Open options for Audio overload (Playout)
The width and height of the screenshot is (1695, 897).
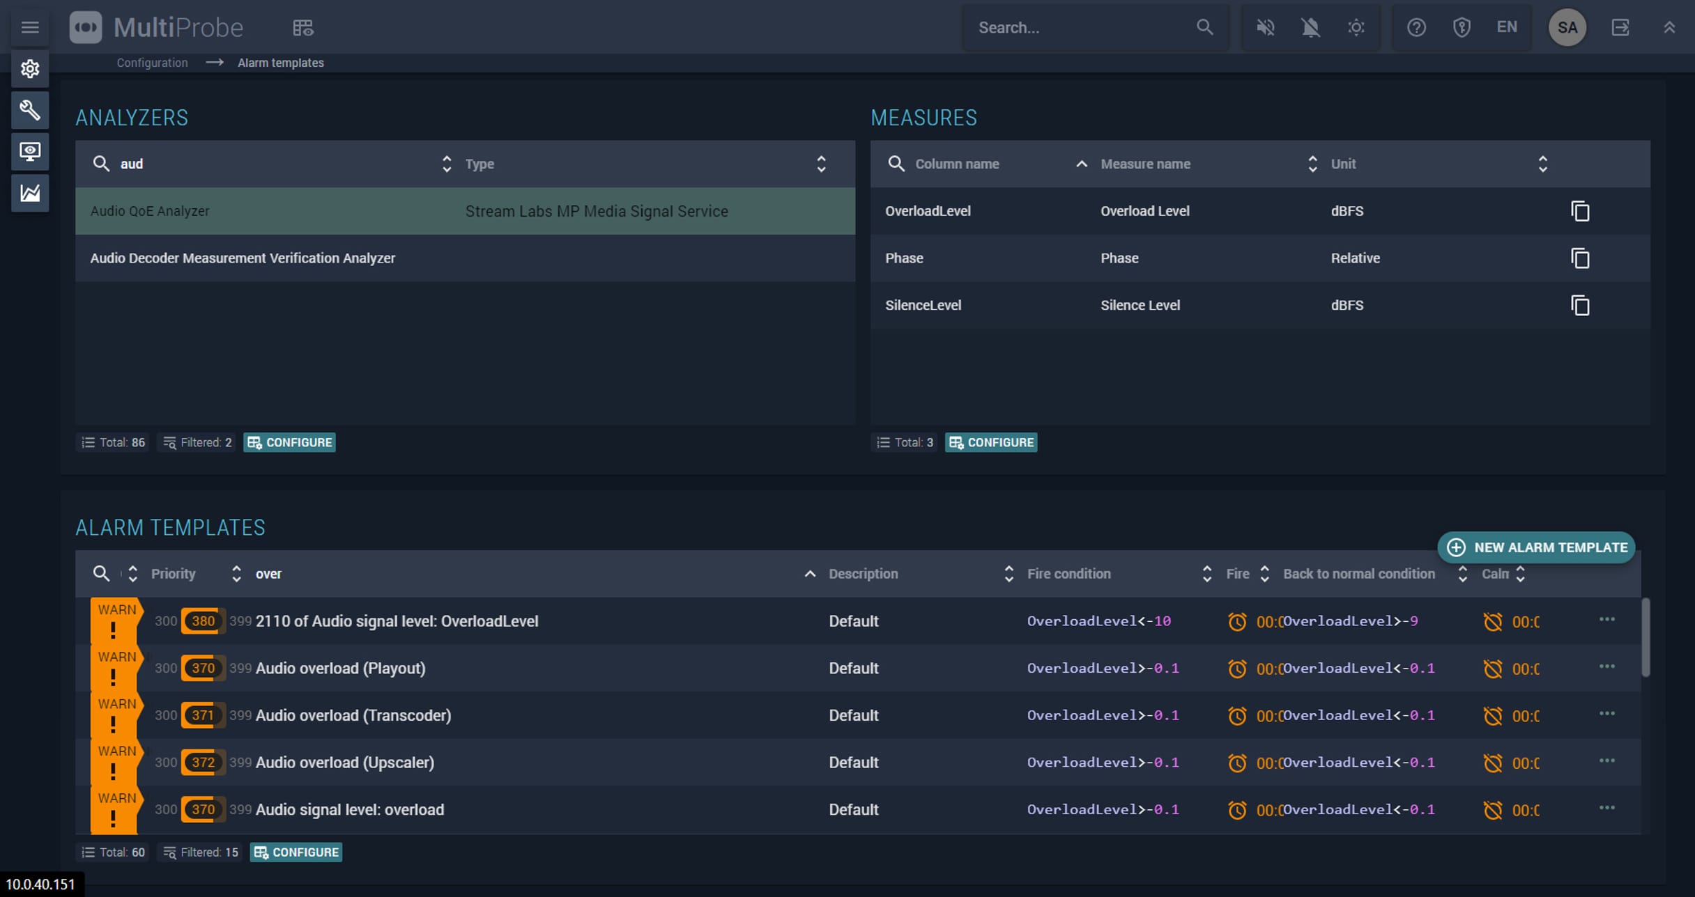[1606, 666]
